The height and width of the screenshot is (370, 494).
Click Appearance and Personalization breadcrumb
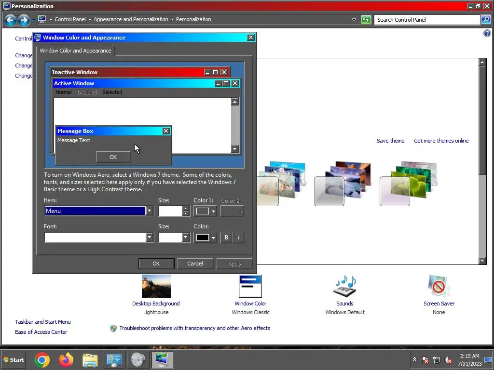click(131, 19)
